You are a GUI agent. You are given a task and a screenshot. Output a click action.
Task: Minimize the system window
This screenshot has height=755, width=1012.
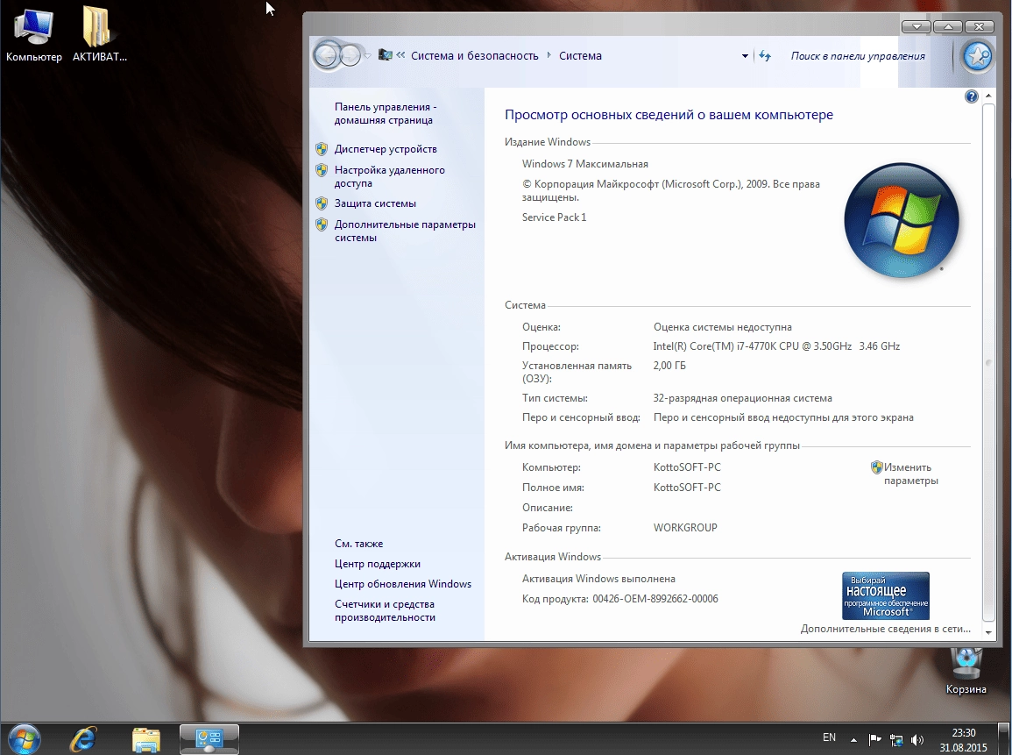(916, 26)
